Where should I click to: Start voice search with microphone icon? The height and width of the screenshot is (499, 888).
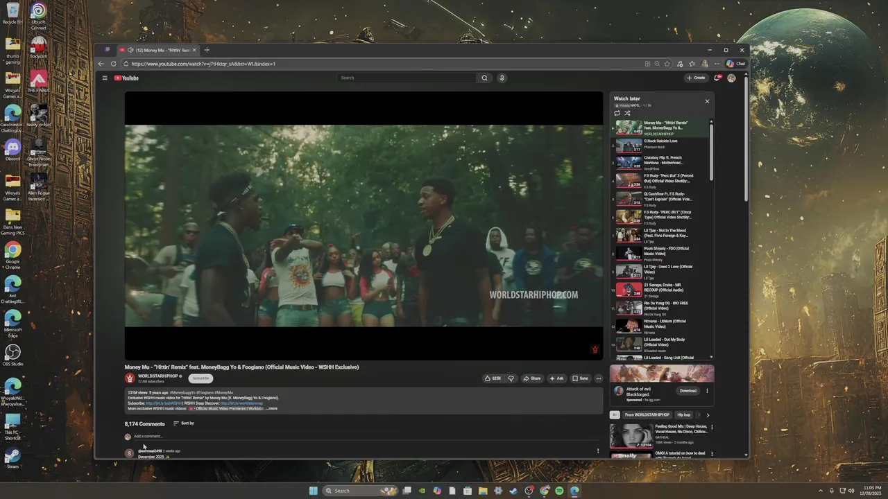(502, 78)
